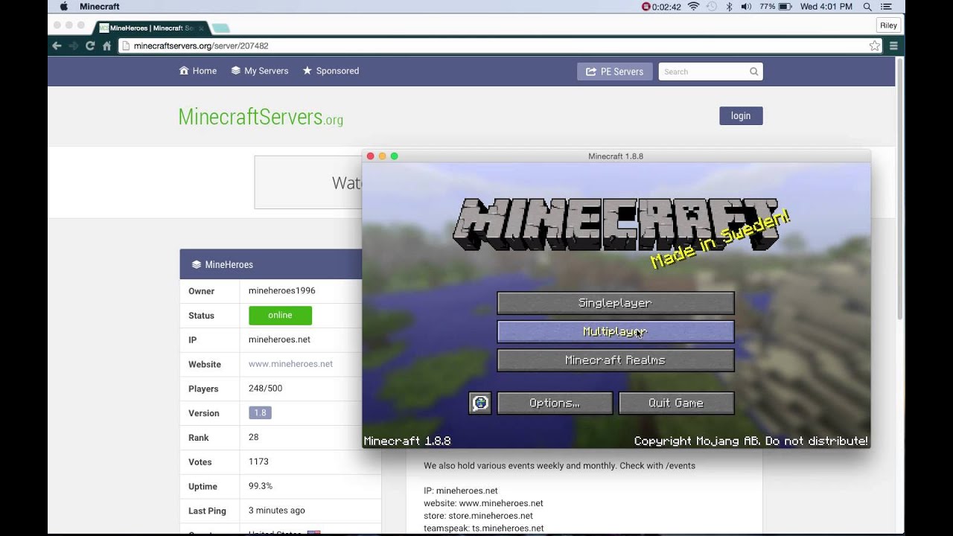Click the browser page vertical scrollbar
Image resolution: width=953 pixels, height=536 pixels.
pos(899,188)
